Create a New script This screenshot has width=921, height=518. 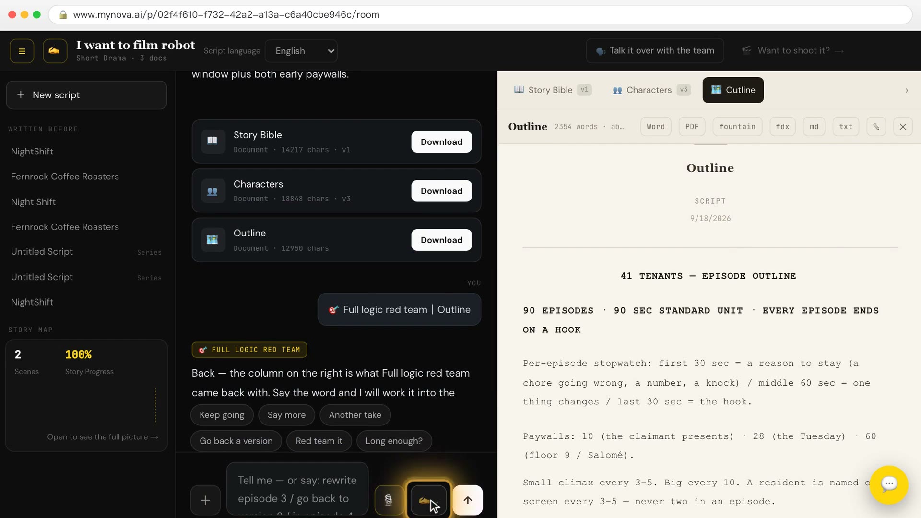point(86,95)
